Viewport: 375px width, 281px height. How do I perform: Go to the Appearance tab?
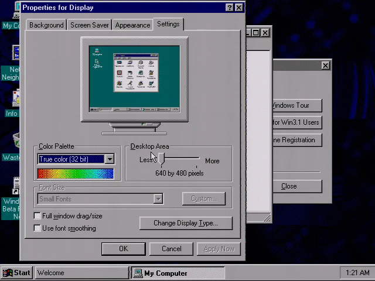132,25
